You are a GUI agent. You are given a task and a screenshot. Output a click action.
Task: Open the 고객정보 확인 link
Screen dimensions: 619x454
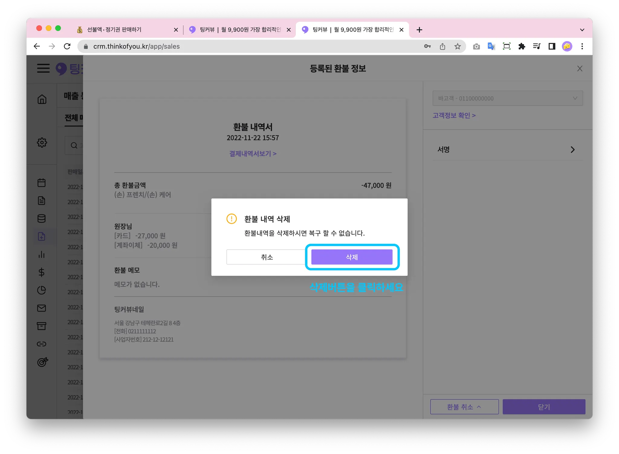454,115
